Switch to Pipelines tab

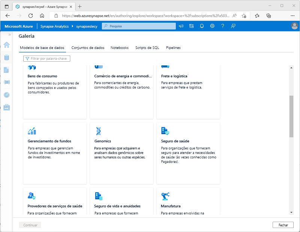pyautogui.click(x=173, y=48)
